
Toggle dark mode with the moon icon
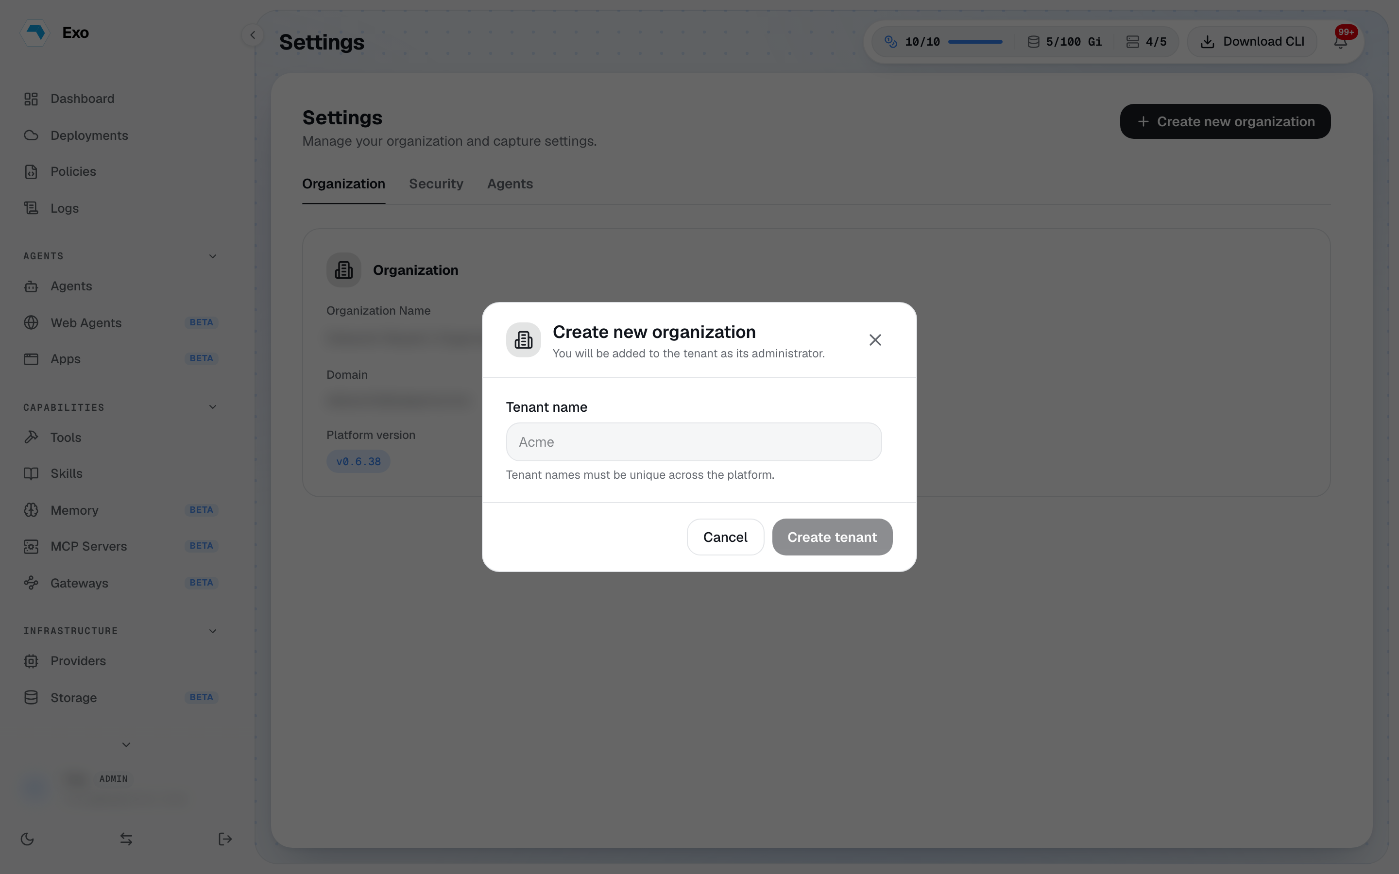tap(27, 839)
